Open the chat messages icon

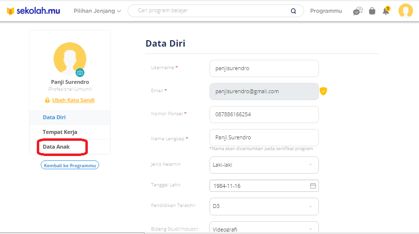[x=358, y=11]
